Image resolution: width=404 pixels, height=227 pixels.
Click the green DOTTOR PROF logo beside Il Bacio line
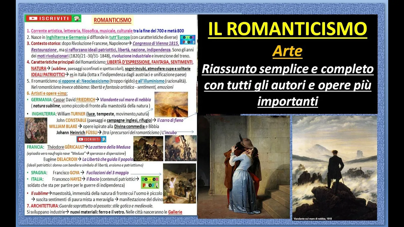pos(150,182)
